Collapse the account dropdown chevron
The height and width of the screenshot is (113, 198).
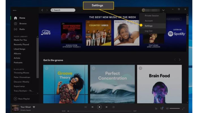[163, 10]
